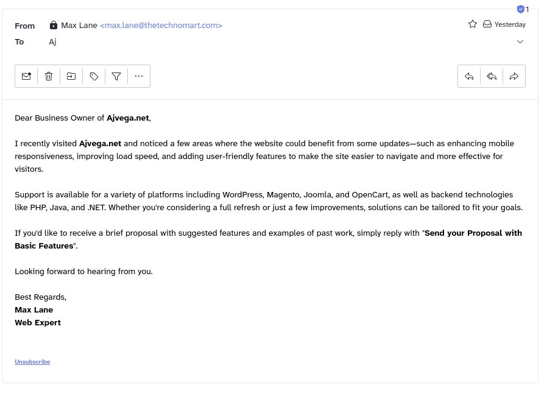Reply to Max Lane
The height and width of the screenshot is (396, 550).
(469, 76)
